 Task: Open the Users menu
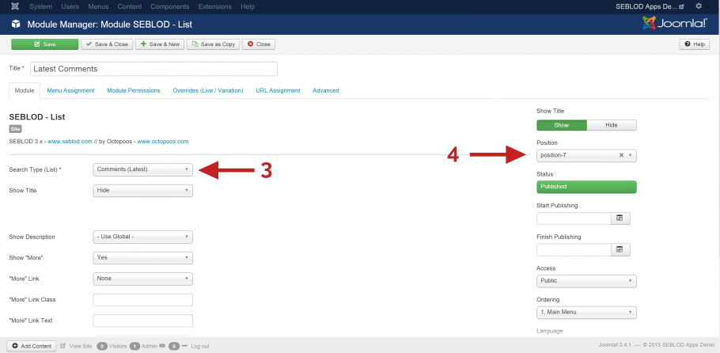coord(70,6)
